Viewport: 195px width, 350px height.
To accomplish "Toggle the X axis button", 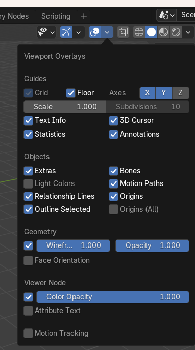I will [148, 93].
